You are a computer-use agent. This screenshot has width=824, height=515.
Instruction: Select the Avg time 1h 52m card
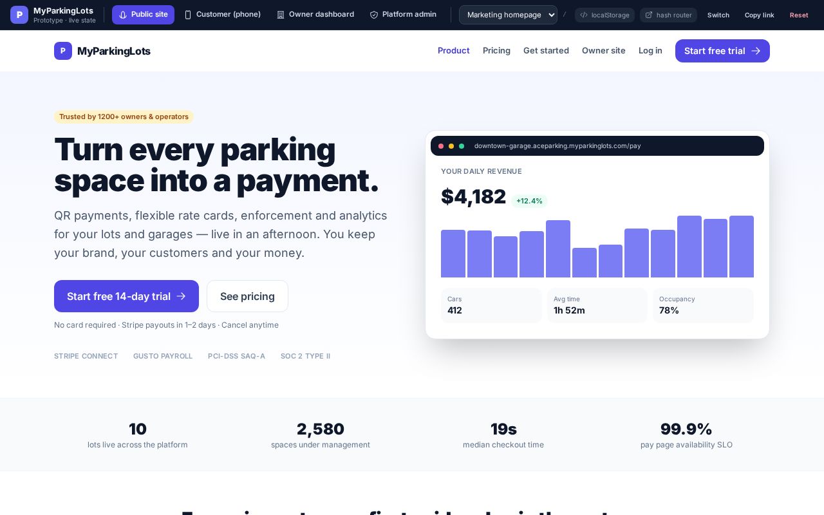pyautogui.click(x=597, y=305)
